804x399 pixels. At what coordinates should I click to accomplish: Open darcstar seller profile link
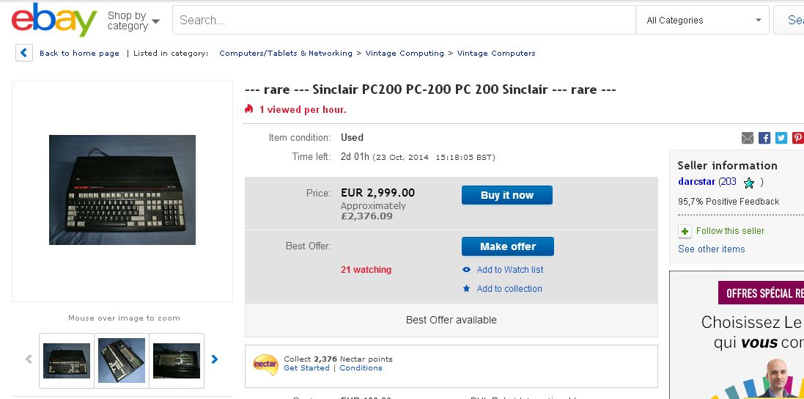pyautogui.click(x=696, y=182)
